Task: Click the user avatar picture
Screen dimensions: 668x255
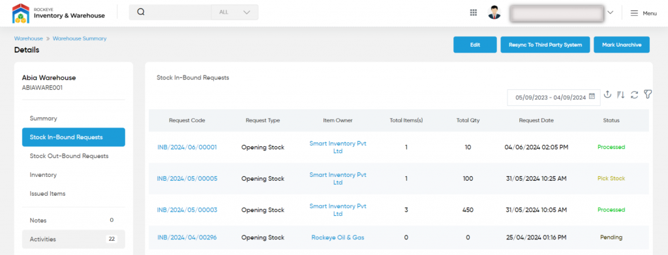Action: pyautogui.click(x=494, y=13)
